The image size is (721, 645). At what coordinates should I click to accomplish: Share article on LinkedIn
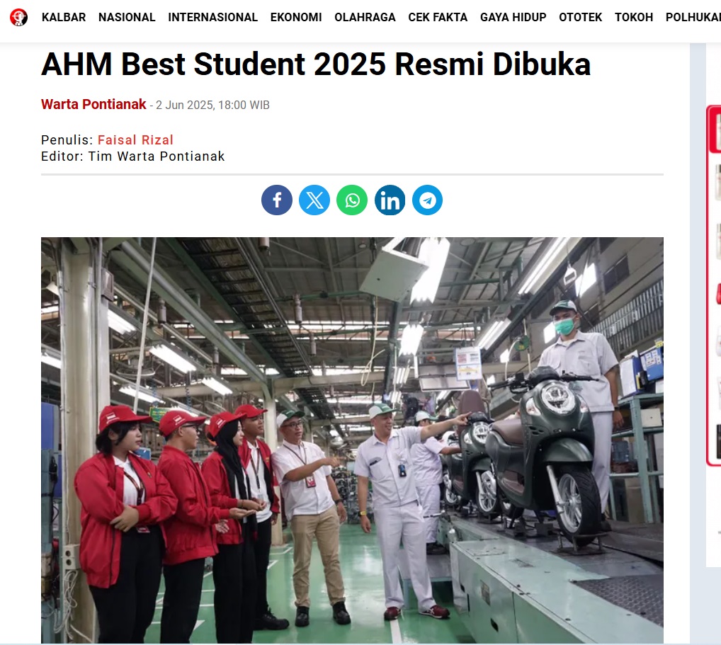tap(390, 200)
